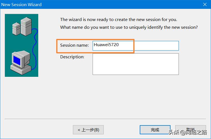Click the New Session Wizard title bar
211x139 pixels.
83,4
